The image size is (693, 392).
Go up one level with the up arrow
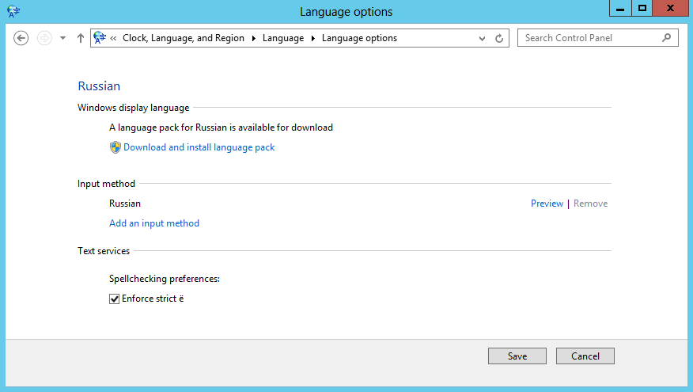coord(80,38)
